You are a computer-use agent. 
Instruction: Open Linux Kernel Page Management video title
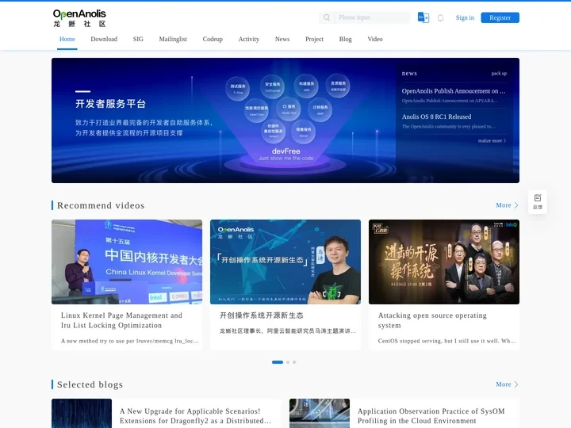[121, 320]
